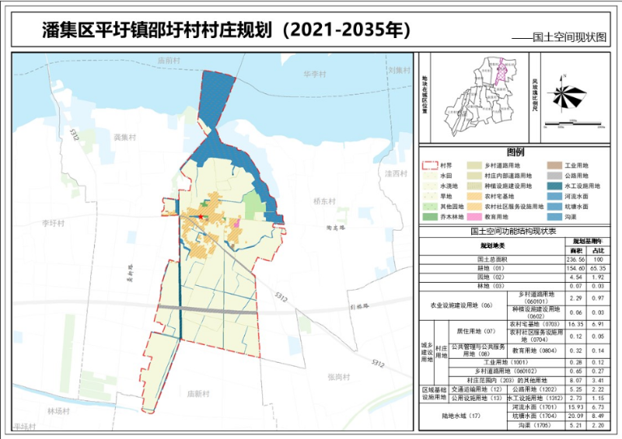Click the 李圩村 label on the map
622x439 pixels.
pyautogui.click(x=53, y=223)
